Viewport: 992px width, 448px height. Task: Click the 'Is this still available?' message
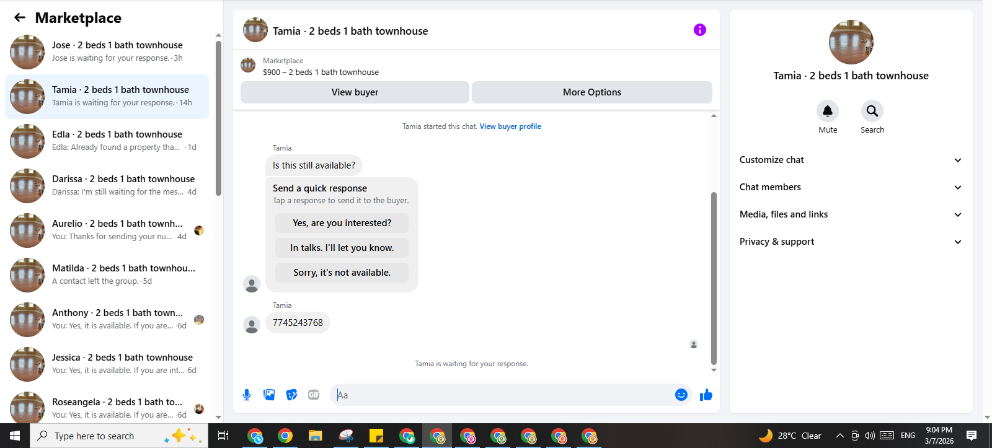[x=314, y=165]
